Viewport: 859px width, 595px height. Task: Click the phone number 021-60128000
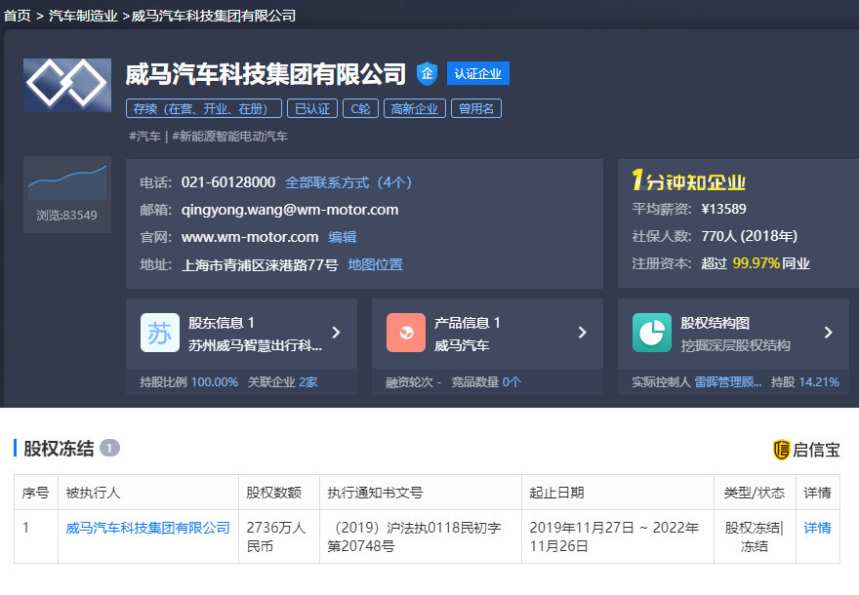click(228, 182)
